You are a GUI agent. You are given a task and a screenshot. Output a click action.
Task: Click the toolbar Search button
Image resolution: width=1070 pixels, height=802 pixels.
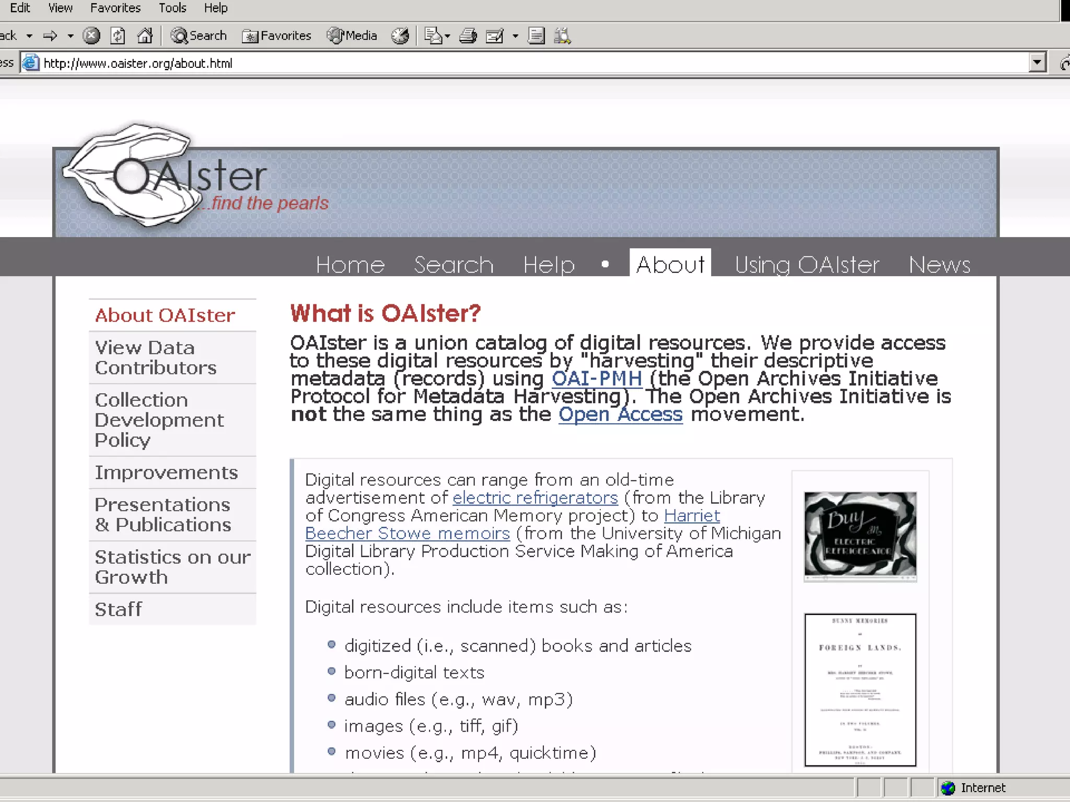[x=199, y=36]
